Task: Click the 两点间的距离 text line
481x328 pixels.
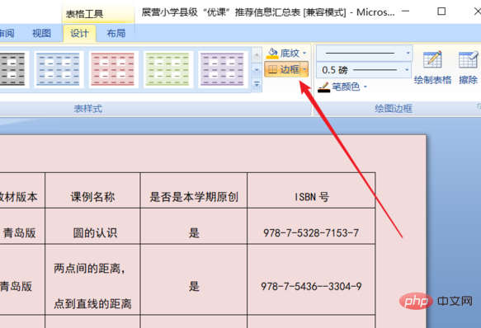Action: (90, 269)
